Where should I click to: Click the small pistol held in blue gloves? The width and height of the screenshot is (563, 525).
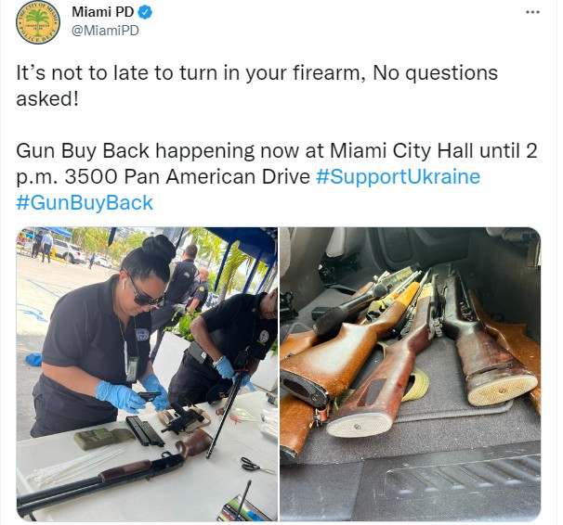point(150,396)
